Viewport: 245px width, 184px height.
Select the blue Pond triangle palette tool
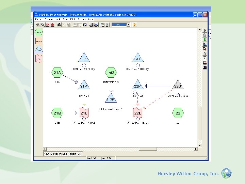[38, 49]
